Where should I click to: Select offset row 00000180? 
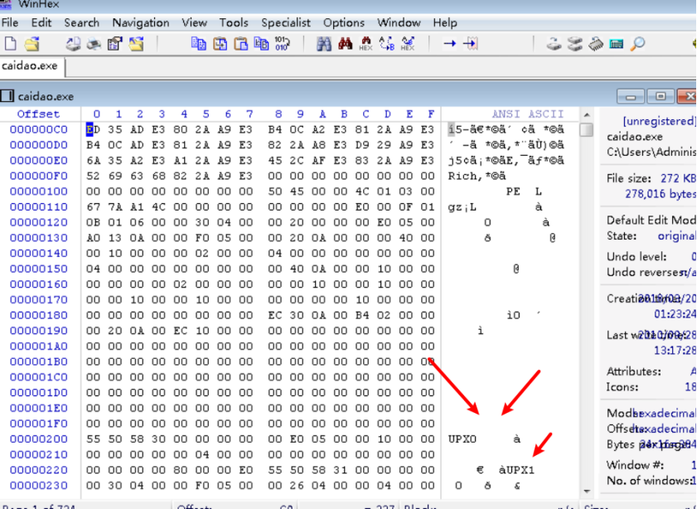pyautogui.click(x=39, y=315)
